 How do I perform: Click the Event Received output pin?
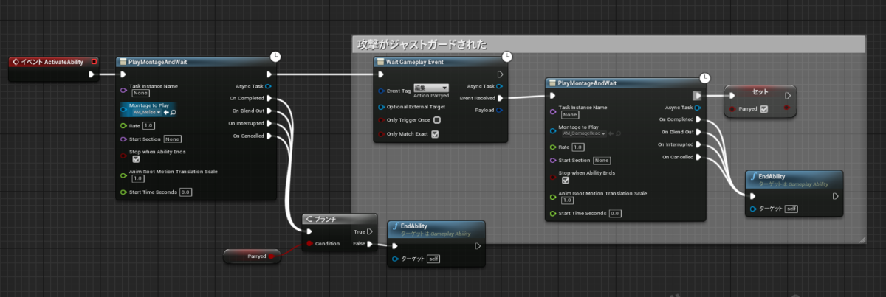coord(500,98)
